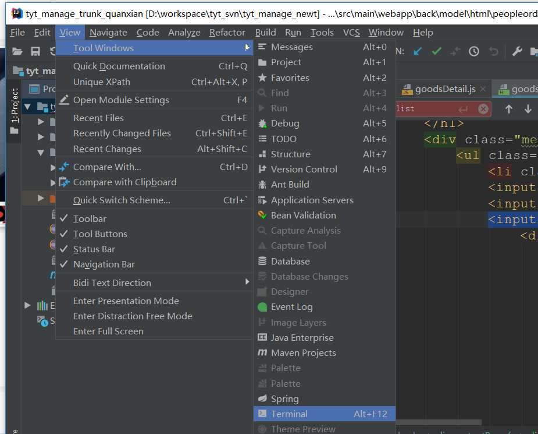Toggle Tool Buttons visibility option
The width and height of the screenshot is (538, 434).
tap(154, 234)
